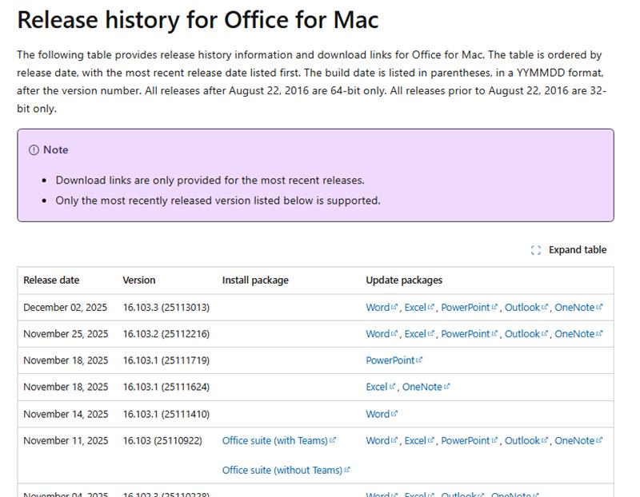Viewport: 640px width, 497px height.
Task: Select the December 02, 2025 date cell
Action: tap(65, 307)
